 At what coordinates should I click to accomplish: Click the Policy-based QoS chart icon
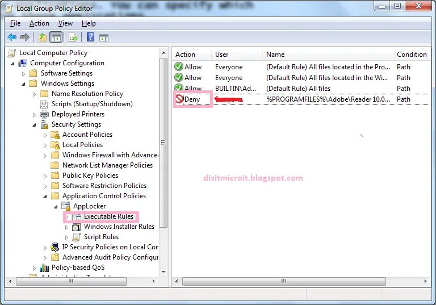[44, 268]
